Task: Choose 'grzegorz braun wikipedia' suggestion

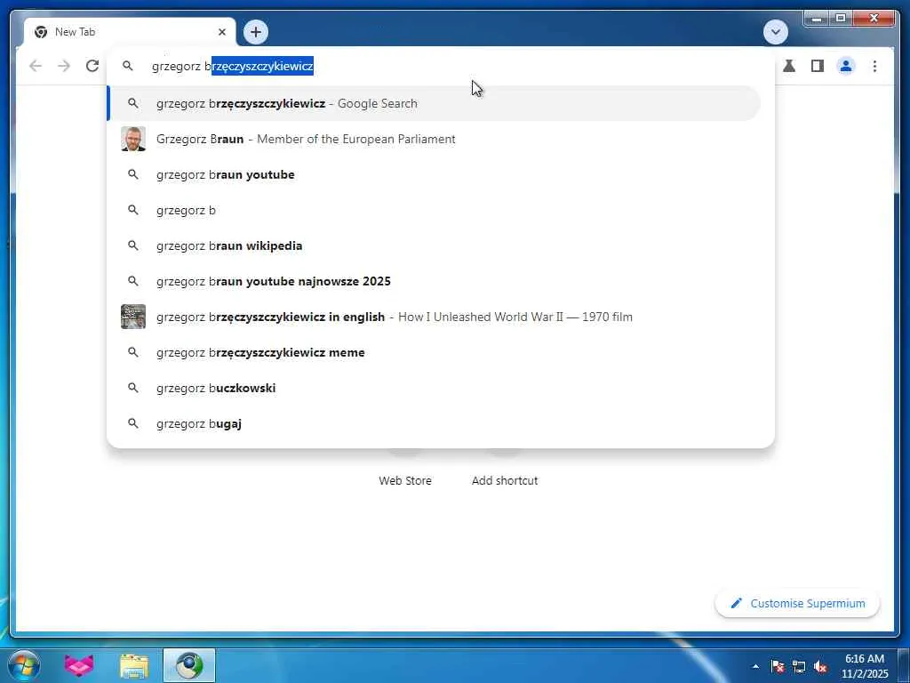Action: [x=434, y=245]
